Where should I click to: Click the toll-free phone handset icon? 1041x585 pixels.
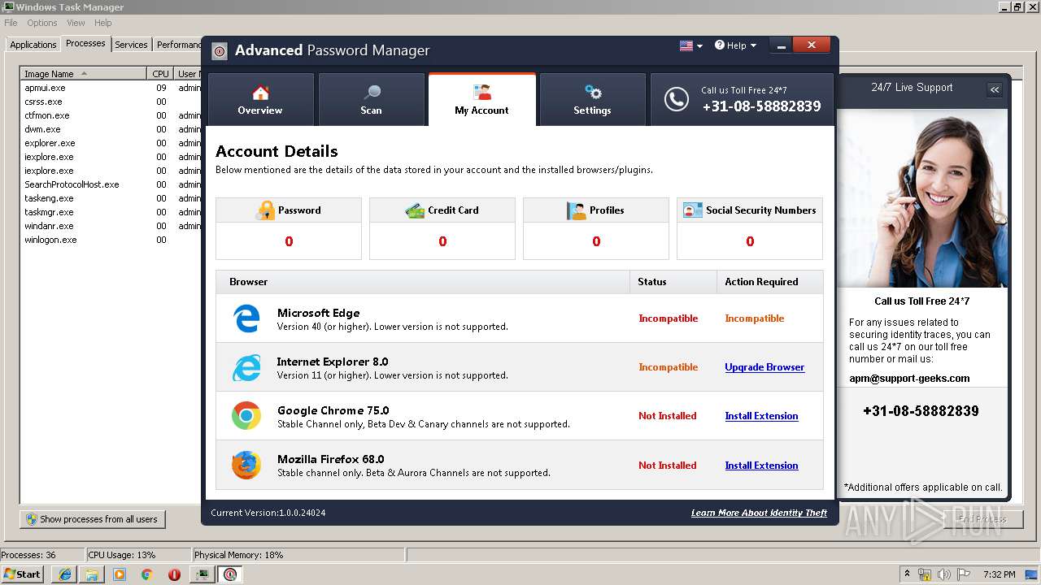(x=676, y=99)
